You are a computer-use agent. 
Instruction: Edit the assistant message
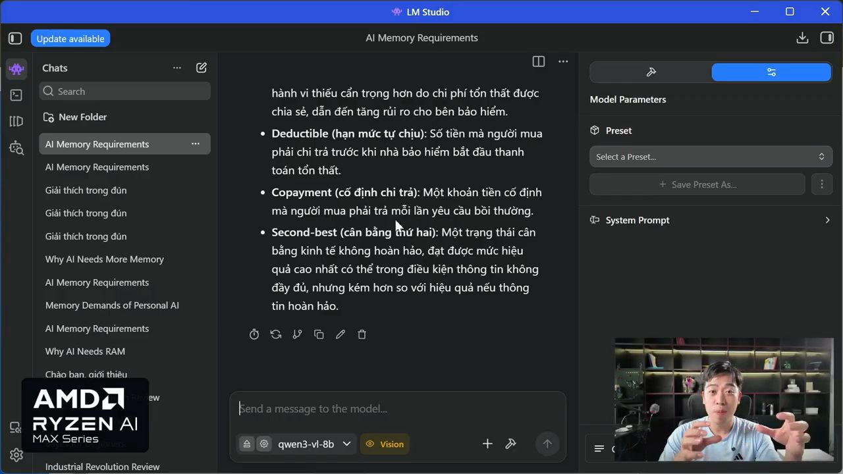click(x=340, y=334)
